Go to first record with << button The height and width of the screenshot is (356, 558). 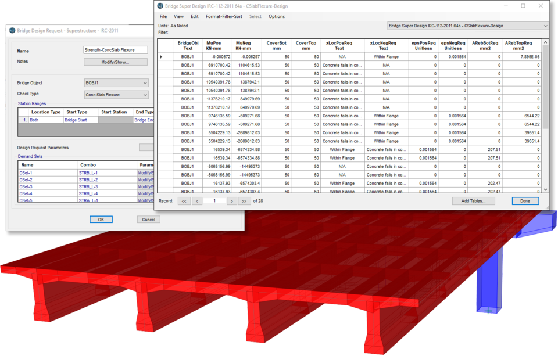(x=183, y=201)
